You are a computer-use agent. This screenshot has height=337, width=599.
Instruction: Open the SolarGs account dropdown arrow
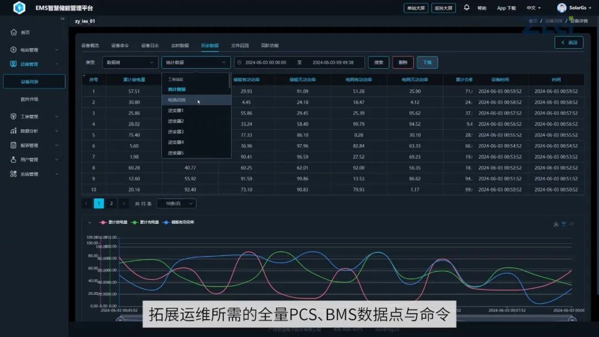590,8
